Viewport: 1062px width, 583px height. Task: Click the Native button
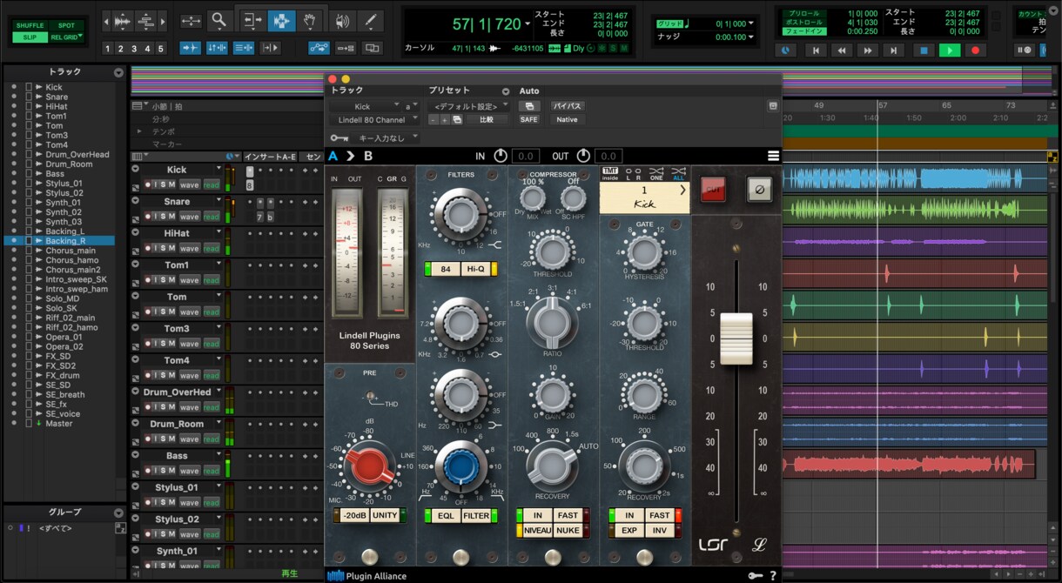coord(567,119)
